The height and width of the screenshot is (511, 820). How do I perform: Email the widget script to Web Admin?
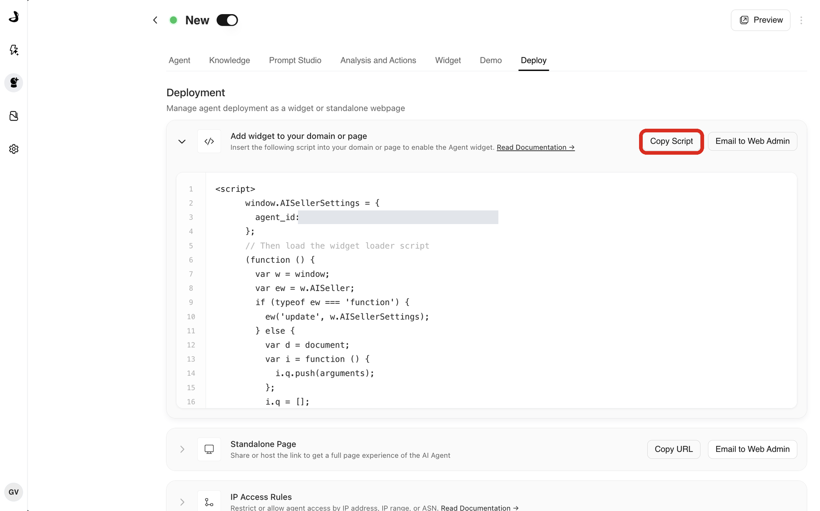(x=753, y=141)
